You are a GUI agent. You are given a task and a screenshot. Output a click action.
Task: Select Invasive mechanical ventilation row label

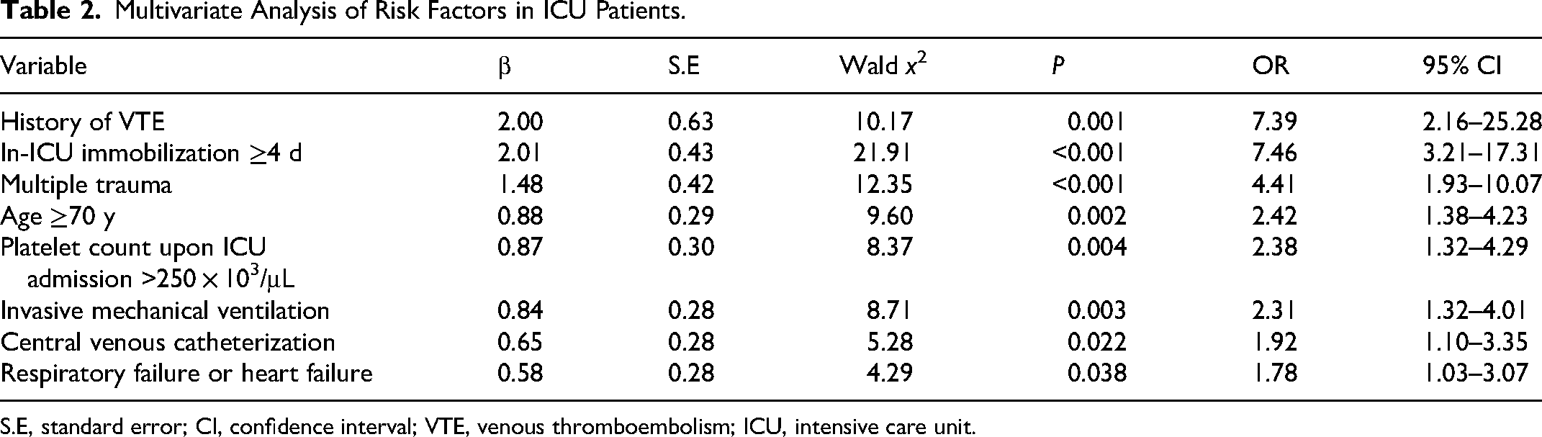tap(165, 310)
